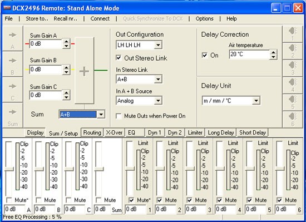Select input B arrow icon

tap(12, 61)
